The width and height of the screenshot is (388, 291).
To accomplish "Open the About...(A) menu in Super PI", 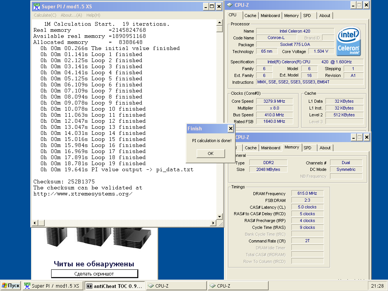I will pos(71,15).
